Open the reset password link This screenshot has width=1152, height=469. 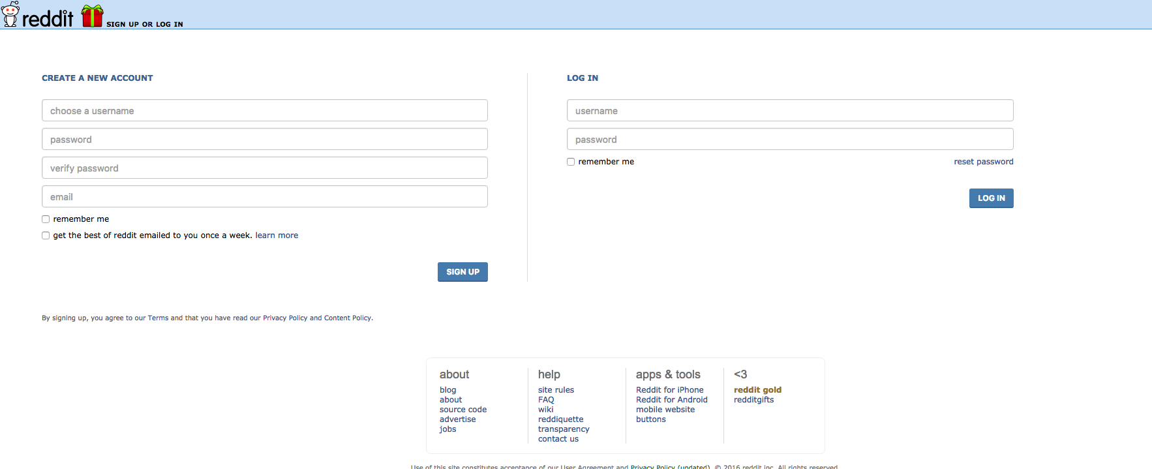(x=984, y=162)
